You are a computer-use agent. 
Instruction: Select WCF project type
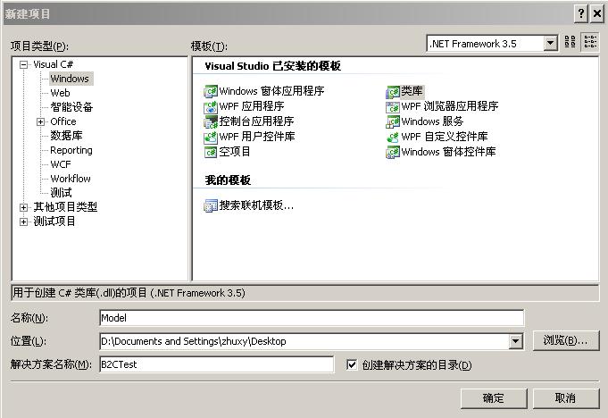point(61,164)
